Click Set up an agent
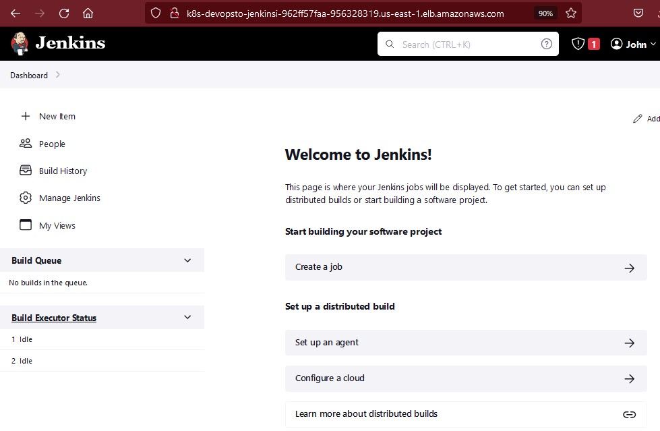Screen dimensions: 660x431 [466, 343]
